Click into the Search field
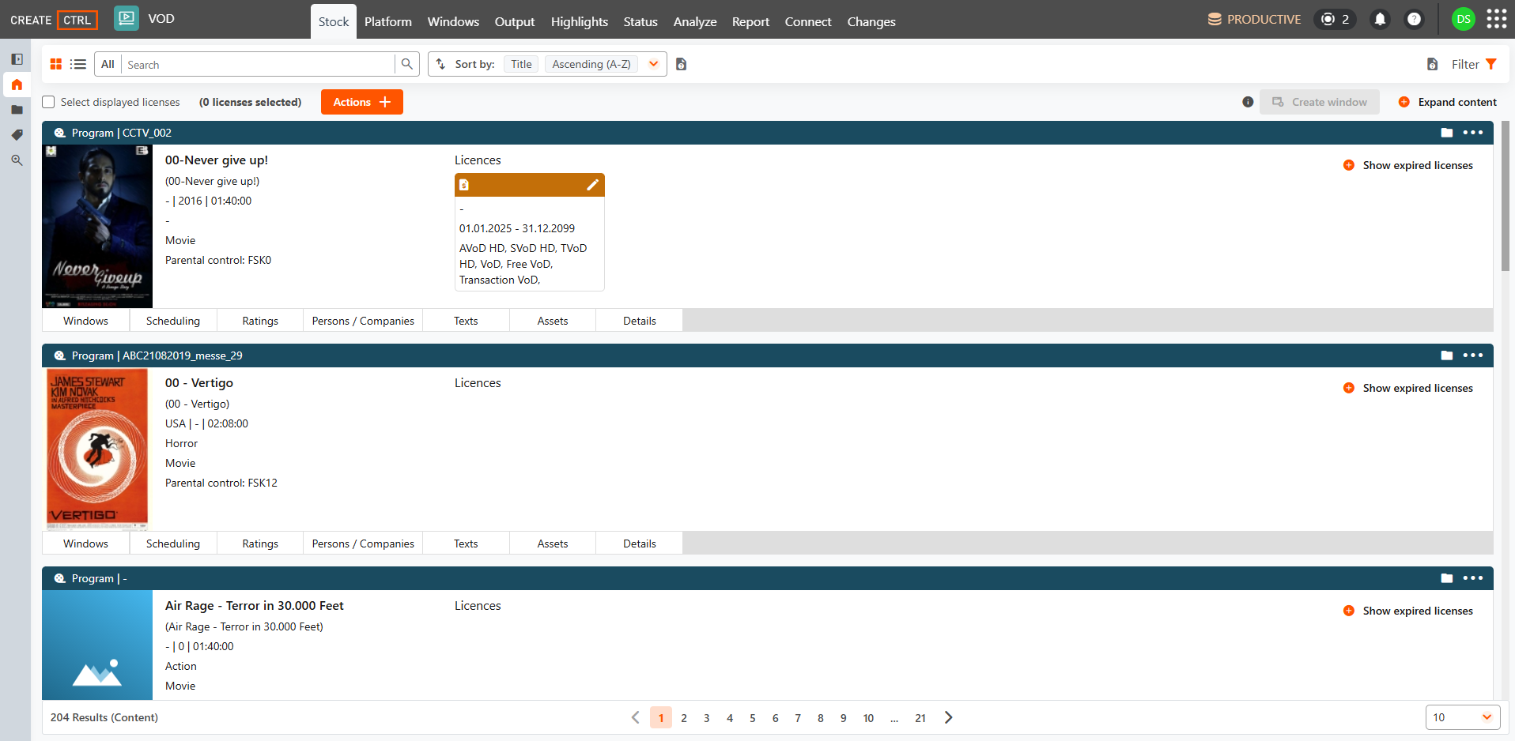Image resolution: width=1515 pixels, height=741 pixels. point(259,64)
